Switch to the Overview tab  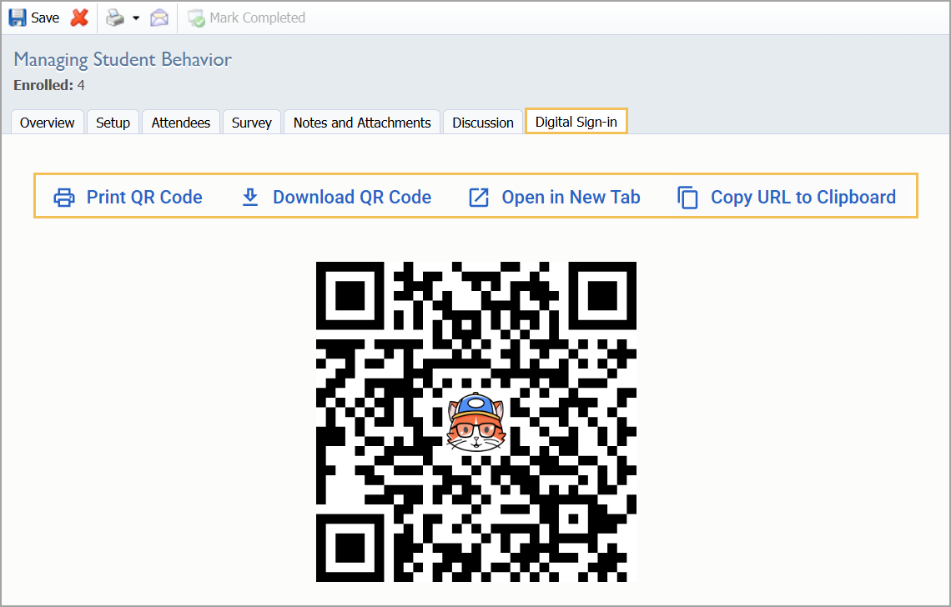[48, 123]
